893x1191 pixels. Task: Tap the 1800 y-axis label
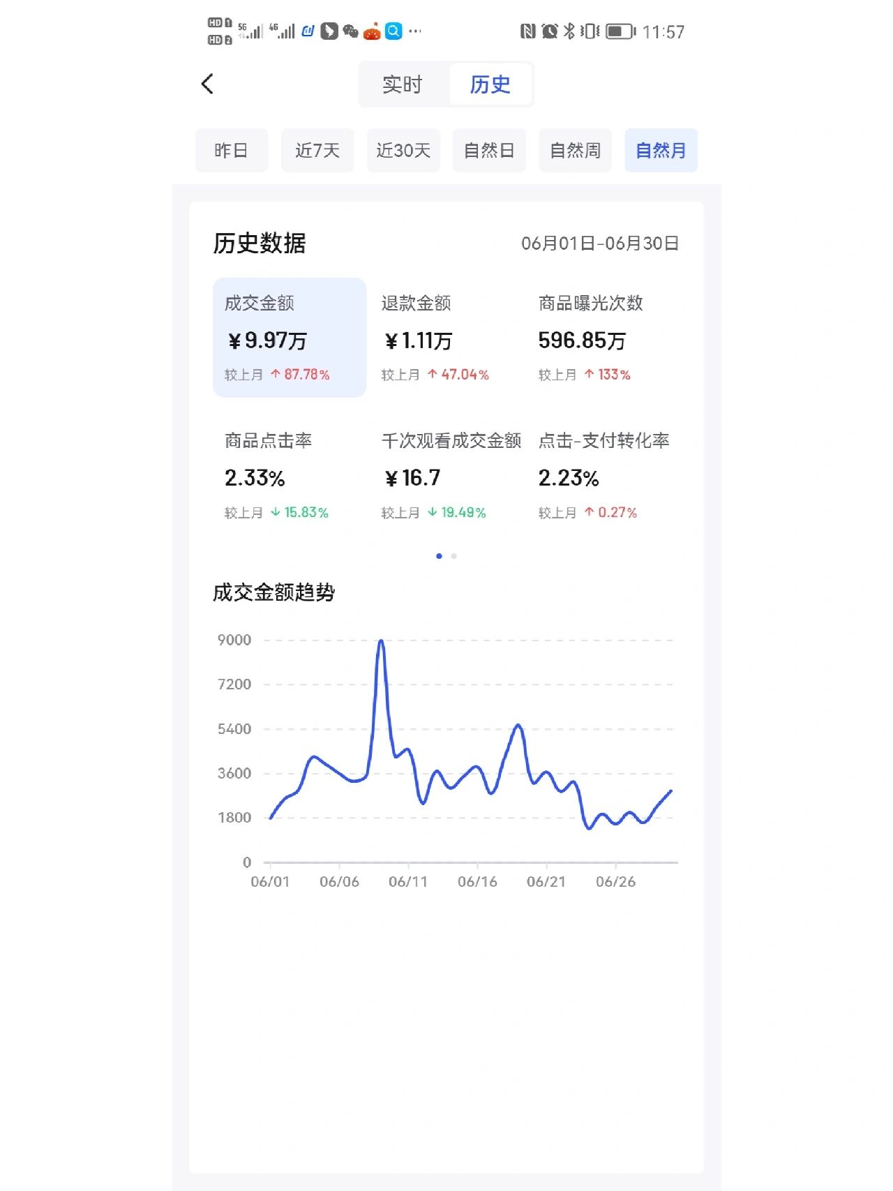(x=234, y=818)
